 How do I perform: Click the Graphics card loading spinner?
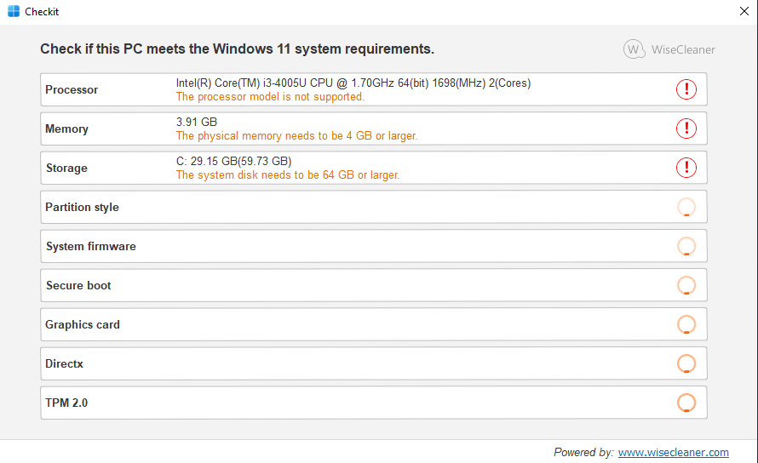click(x=686, y=324)
